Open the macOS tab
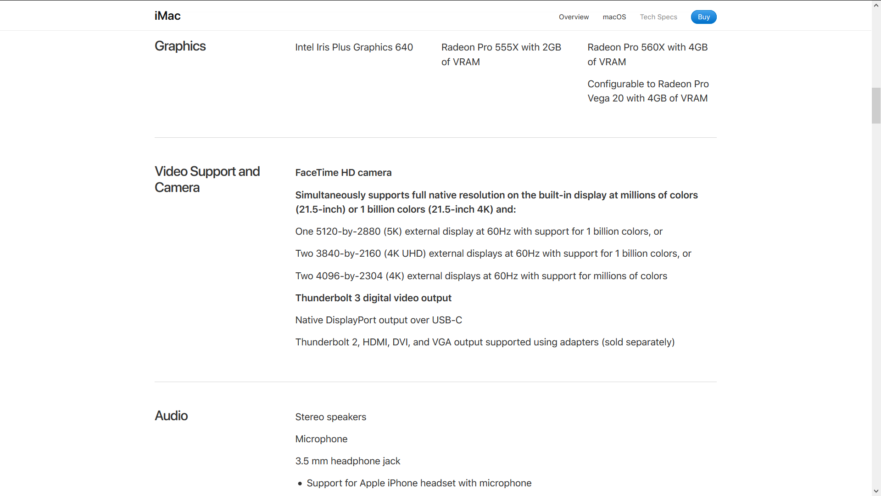881x496 pixels. pyautogui.click(x=614, y=17)
